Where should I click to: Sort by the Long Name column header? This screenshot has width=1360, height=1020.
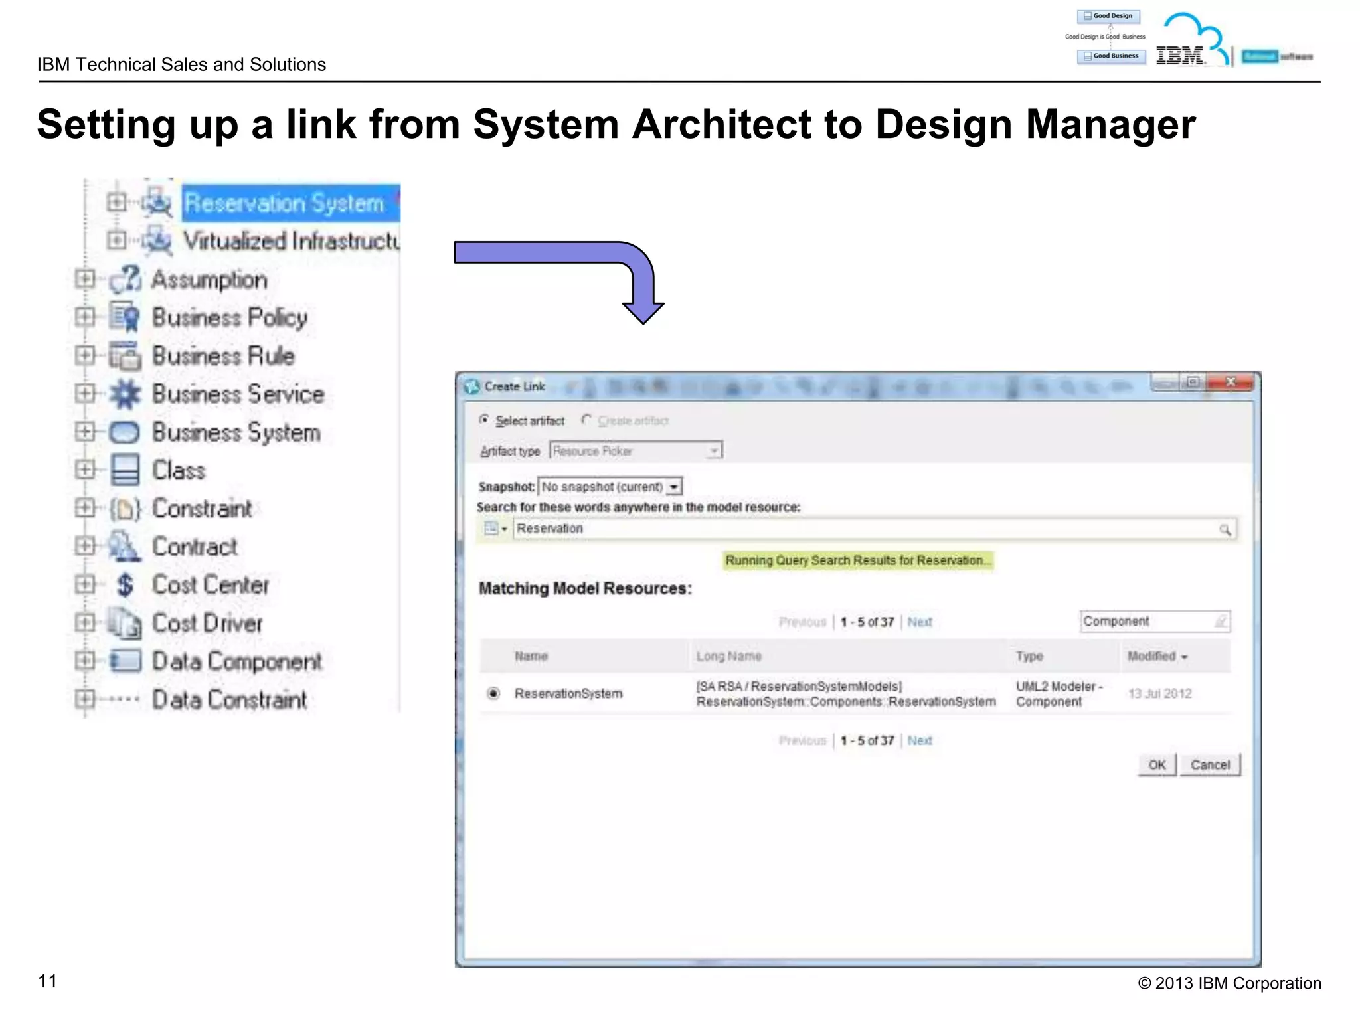(728, 656)
